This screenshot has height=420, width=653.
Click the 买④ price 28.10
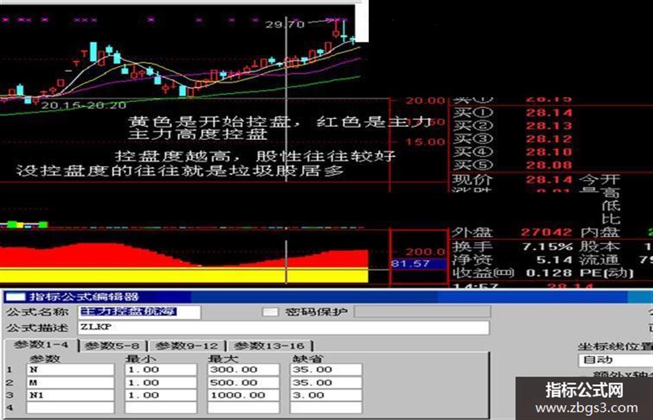(x=549, y=152)
